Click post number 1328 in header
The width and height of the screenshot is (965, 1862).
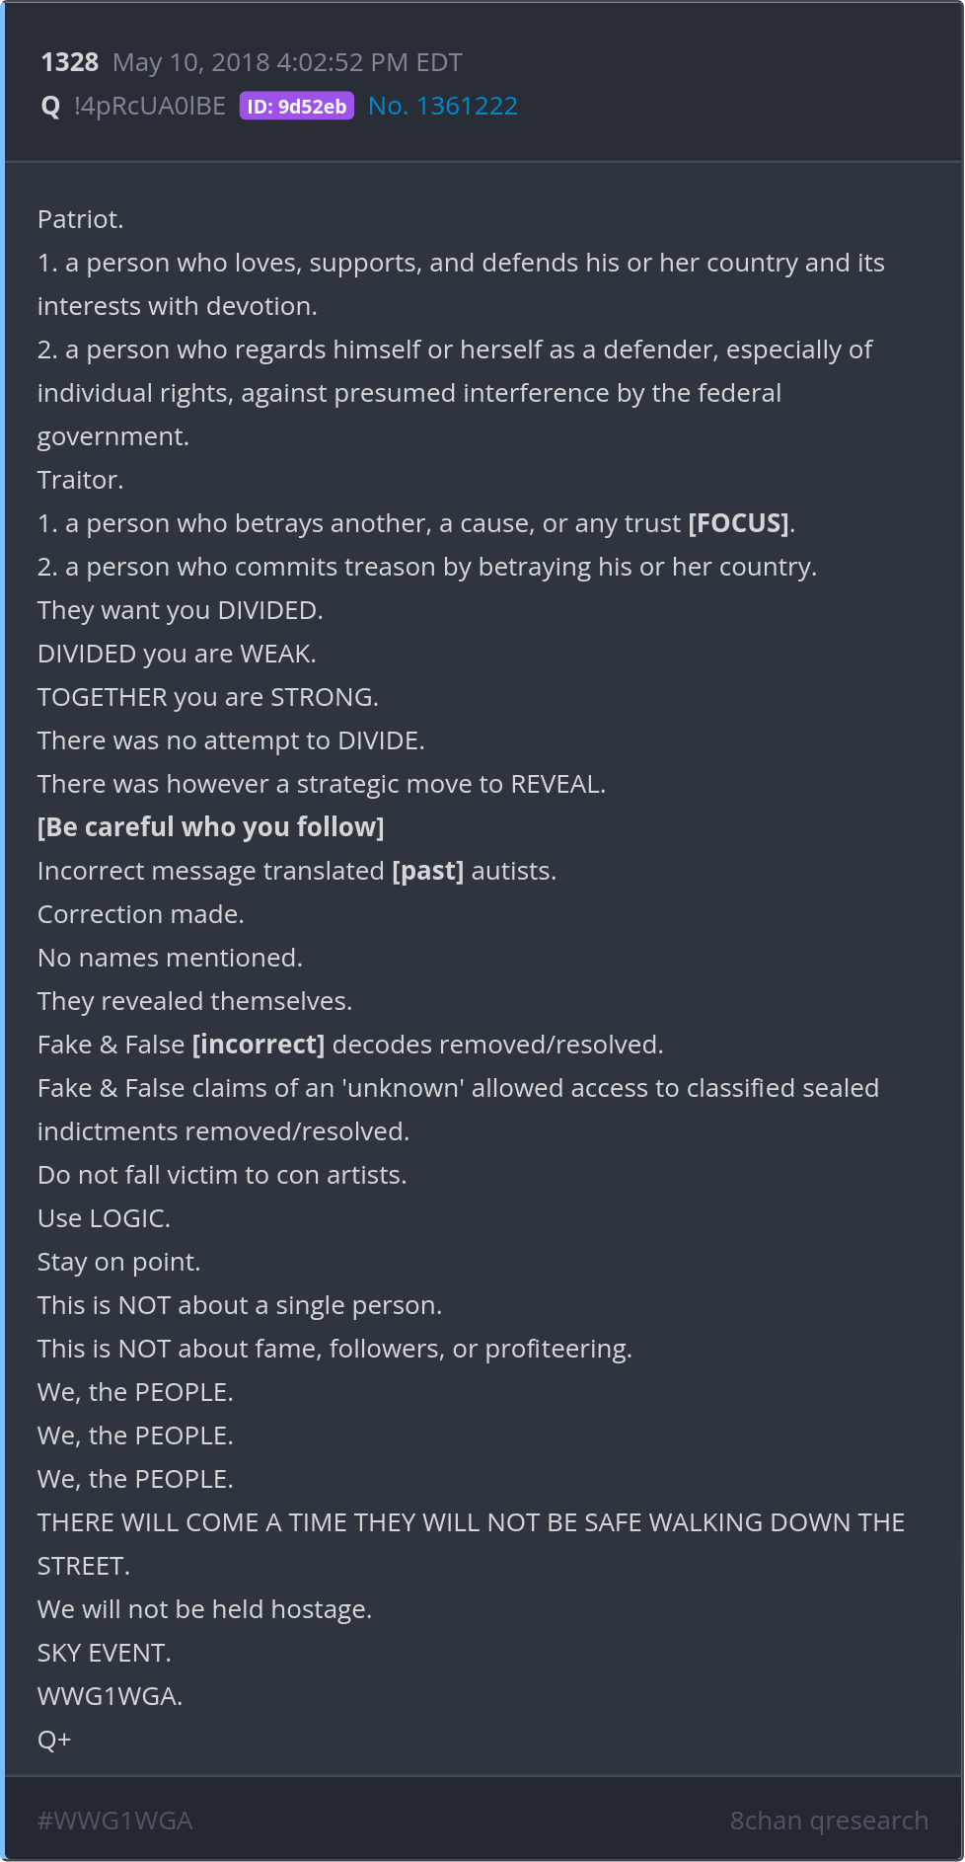pyautogui.click(x=69, y=62)
